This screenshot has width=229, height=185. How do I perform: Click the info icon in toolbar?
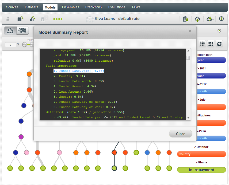click(221, 19)
